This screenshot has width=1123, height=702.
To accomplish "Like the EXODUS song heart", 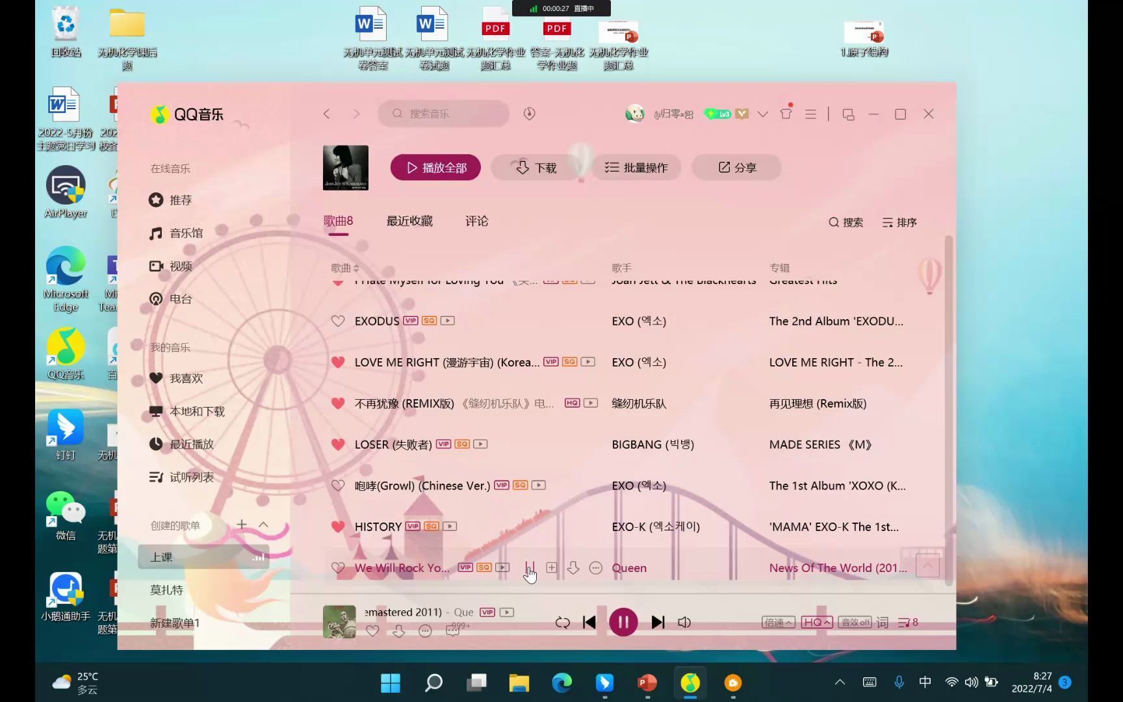I will [x=338, y=321].
